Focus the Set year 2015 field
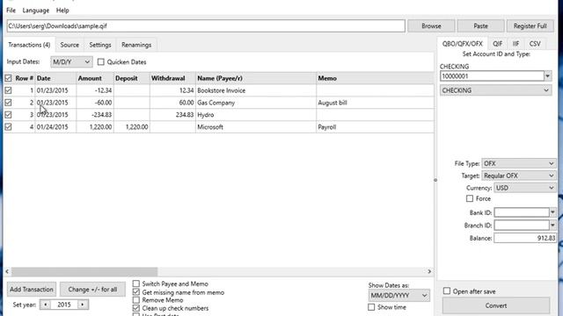Viewport: 563px width, 316px height. pos(64,305)
